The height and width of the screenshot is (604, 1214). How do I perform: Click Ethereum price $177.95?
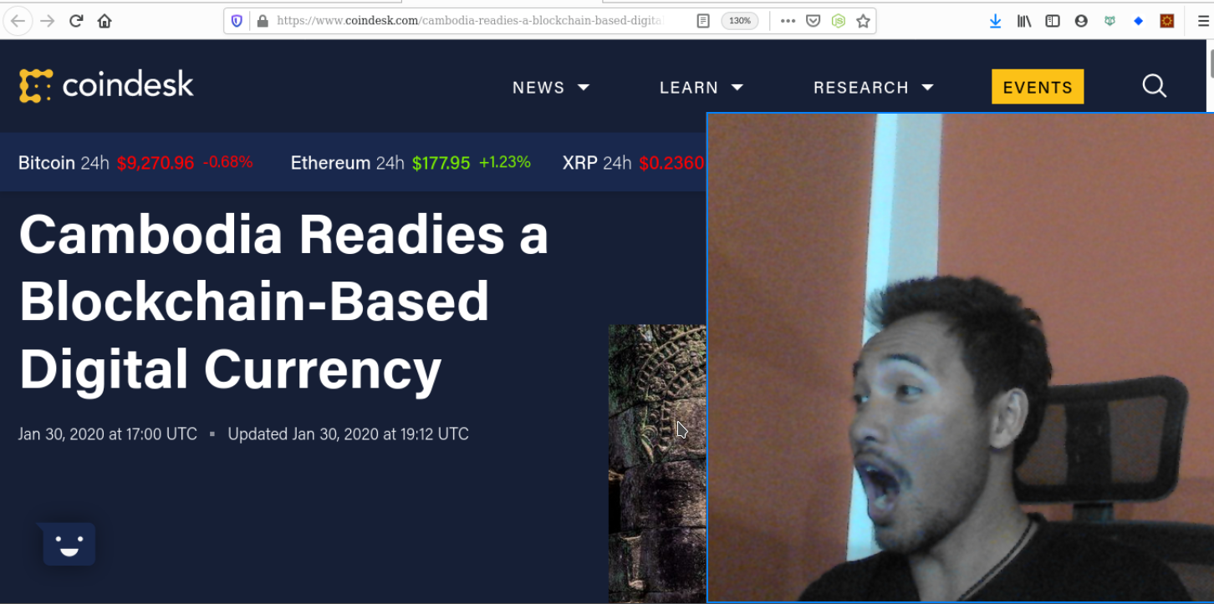441,163
